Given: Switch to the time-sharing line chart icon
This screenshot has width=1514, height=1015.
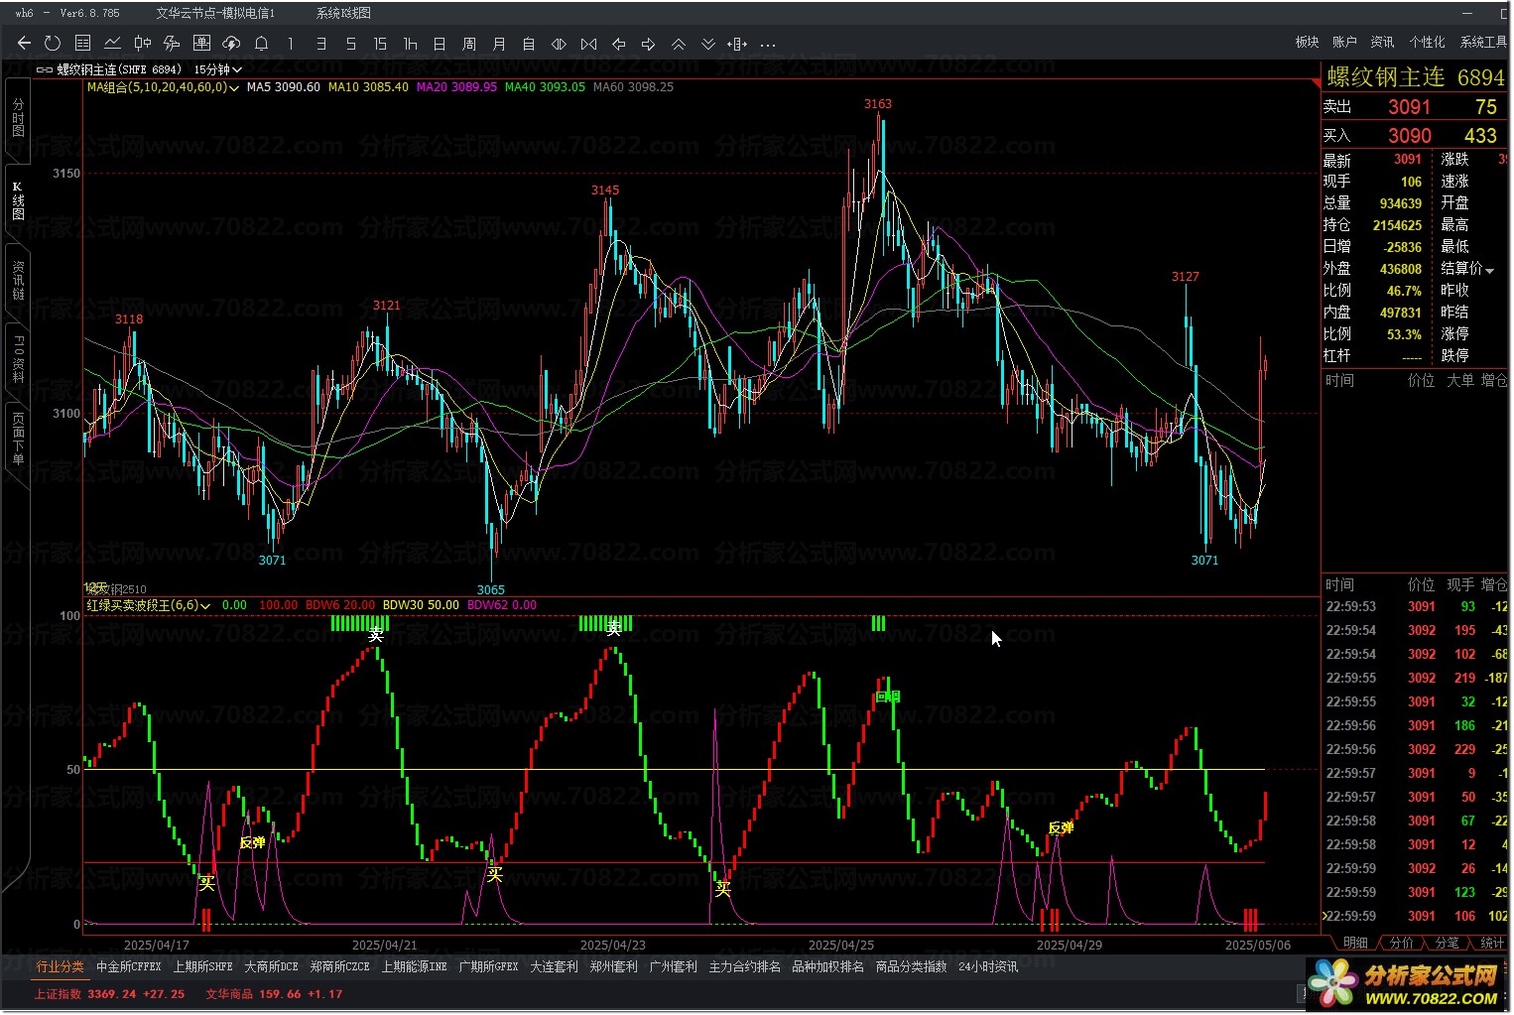Looking at the screenshot, I should coord(112,44).
